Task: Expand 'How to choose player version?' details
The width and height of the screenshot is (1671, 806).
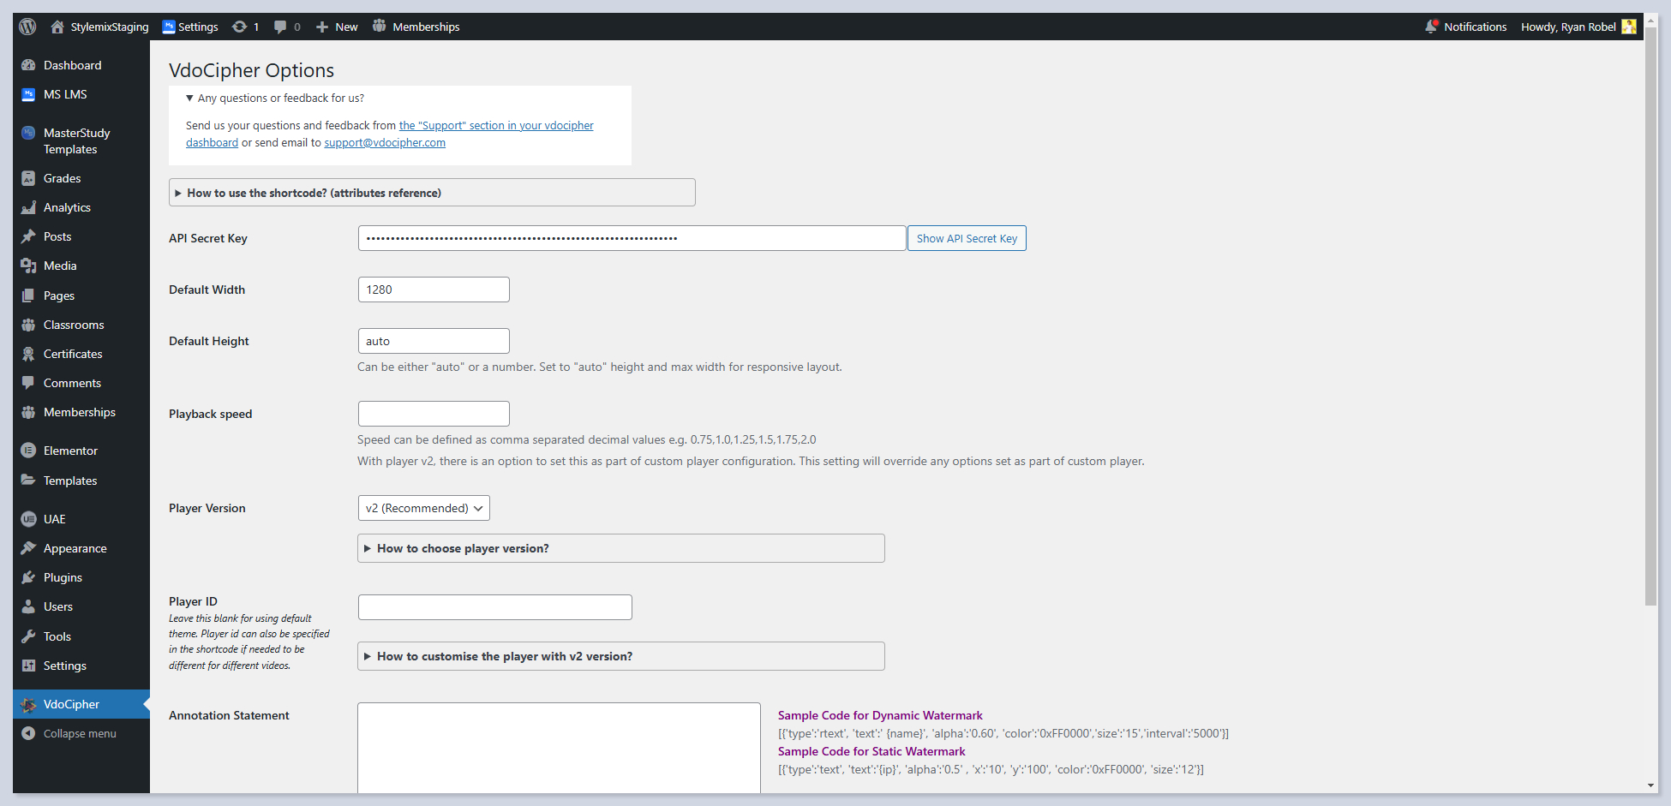Action: [463, 548]
